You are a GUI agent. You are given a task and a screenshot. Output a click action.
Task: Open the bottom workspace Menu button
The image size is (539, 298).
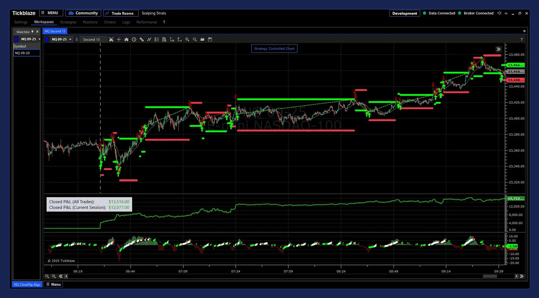pos(53,285)
